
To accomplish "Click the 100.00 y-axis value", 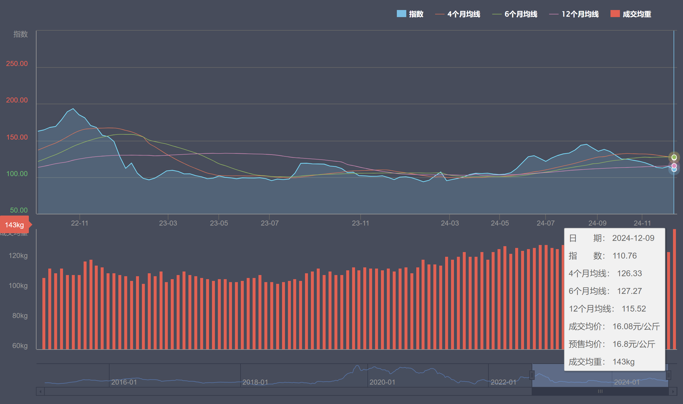I will click(x=17, y=173).
